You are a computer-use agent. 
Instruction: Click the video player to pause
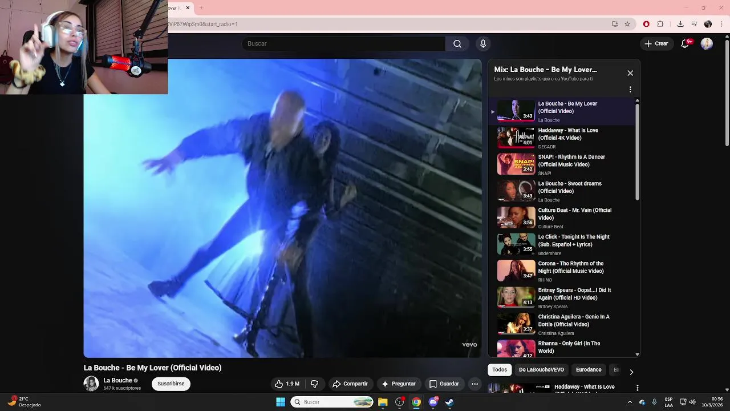pos(282,208)
